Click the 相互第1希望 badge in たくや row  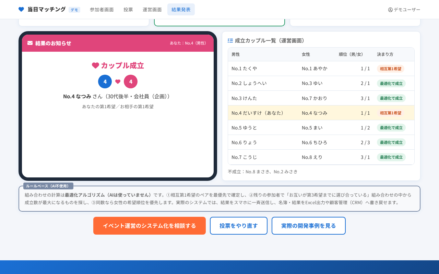[x=391, y=68]
